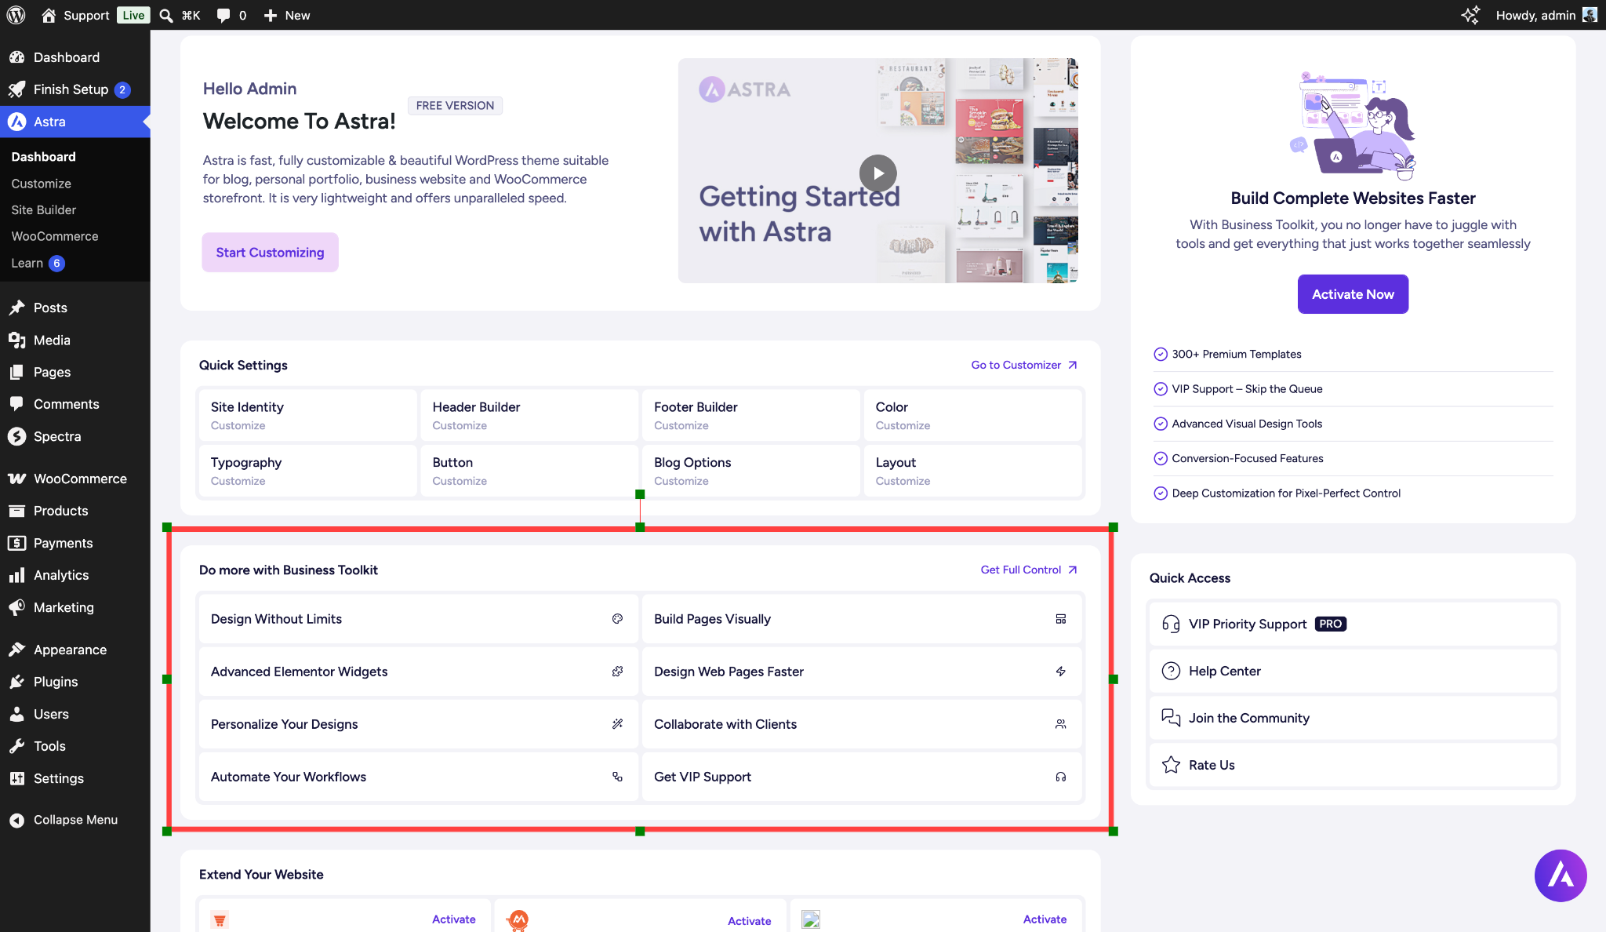Open the Tools wrench menu
The width and height of the screenshot is (1606, 932).
click(x=75, y=746)
